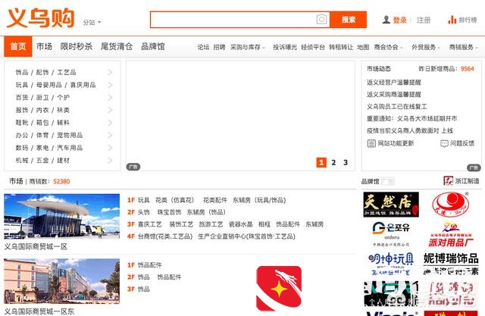The image size is (485, 316).
Task: Click shop count 52380
Action: 61,181
